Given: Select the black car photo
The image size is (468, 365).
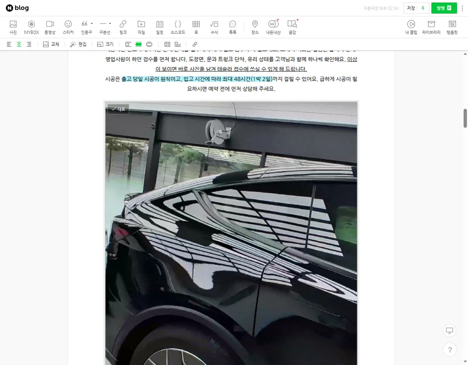Looking at the screenshot, I should (x=231, y=233).
